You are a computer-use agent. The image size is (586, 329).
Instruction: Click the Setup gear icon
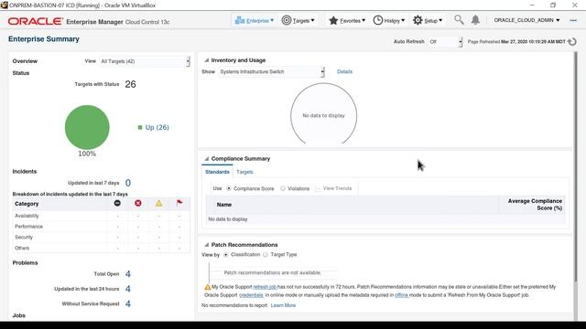click(418, 20)
